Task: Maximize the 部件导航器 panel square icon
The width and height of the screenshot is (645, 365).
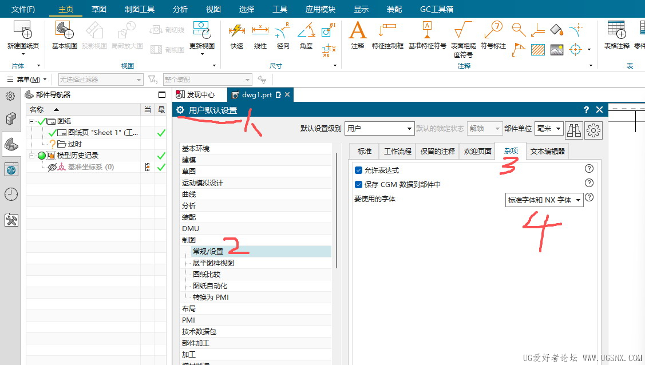Action: [161, 95]
